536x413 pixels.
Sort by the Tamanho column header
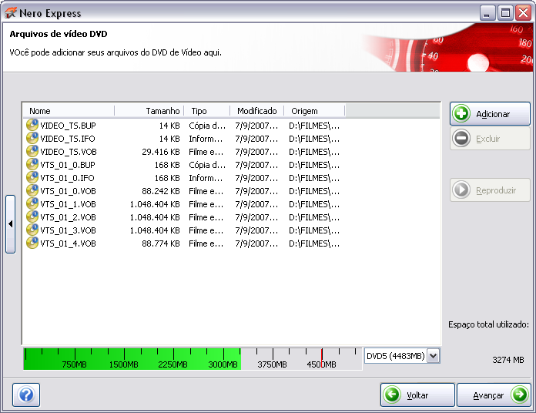click(149, 111)
